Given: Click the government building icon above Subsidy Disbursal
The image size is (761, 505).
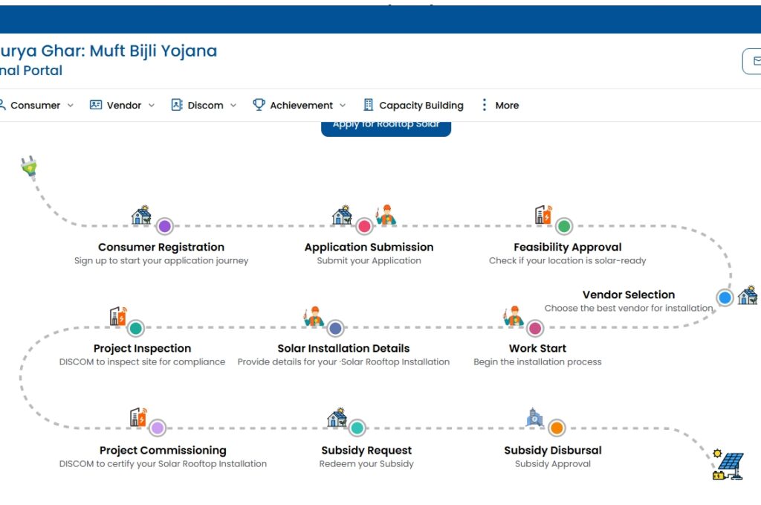Looking at the screenshot, I should (534, 417).
